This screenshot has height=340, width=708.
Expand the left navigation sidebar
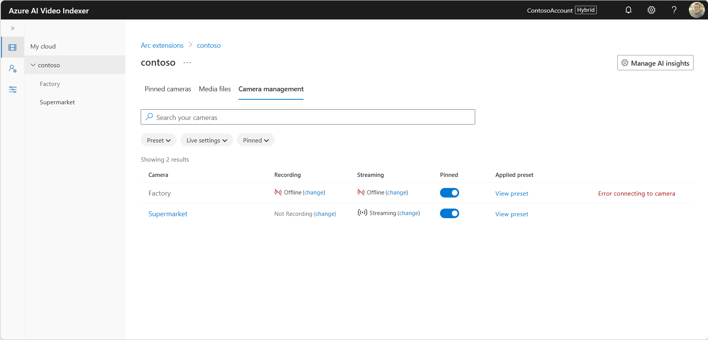point(13,28)
